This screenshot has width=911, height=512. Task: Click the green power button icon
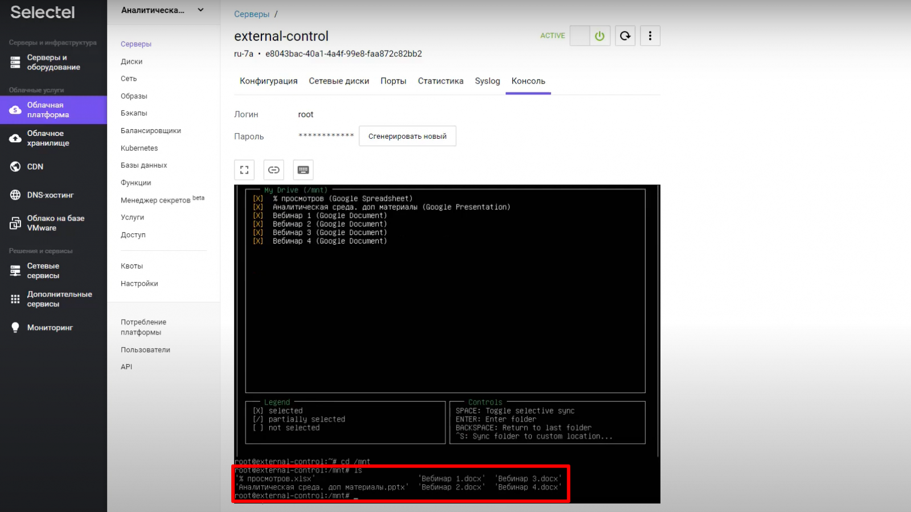click(x=600, y=36)
